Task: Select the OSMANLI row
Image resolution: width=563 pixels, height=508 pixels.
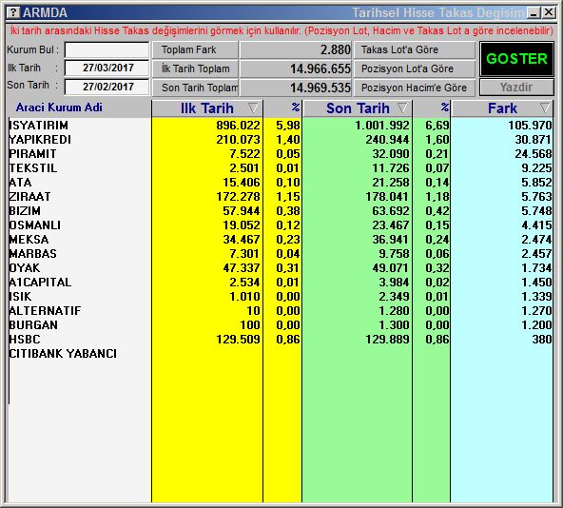Action: click(x=281, y=225)
